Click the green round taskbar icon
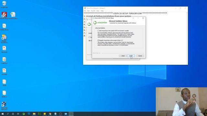 (24, 114)
